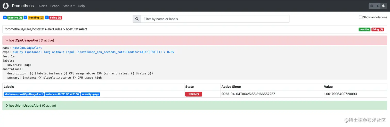Uncheck the Inactive (1) filter checkbox

click(x=5, y=18)
